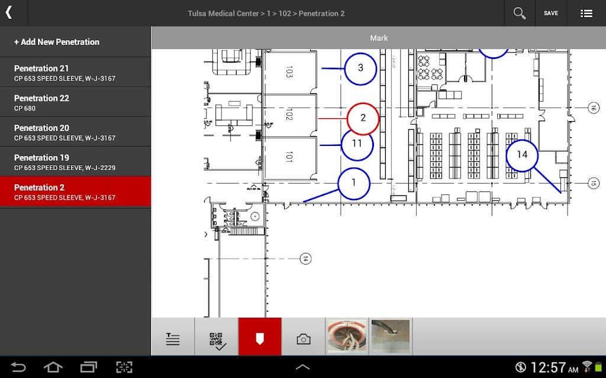Select the red marker pin tool
Image resolution: width=606 pixels, height=378 pixels.
(260, 338)
